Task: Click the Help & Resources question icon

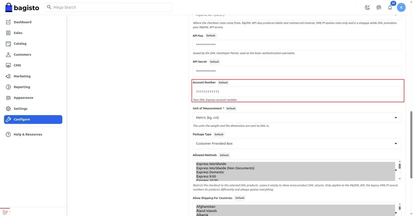Action: coord(8,134)
